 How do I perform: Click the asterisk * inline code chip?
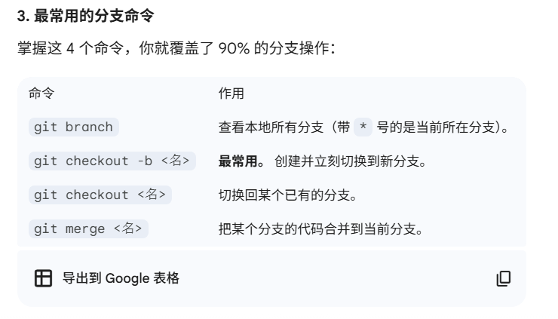click(363, 127)
